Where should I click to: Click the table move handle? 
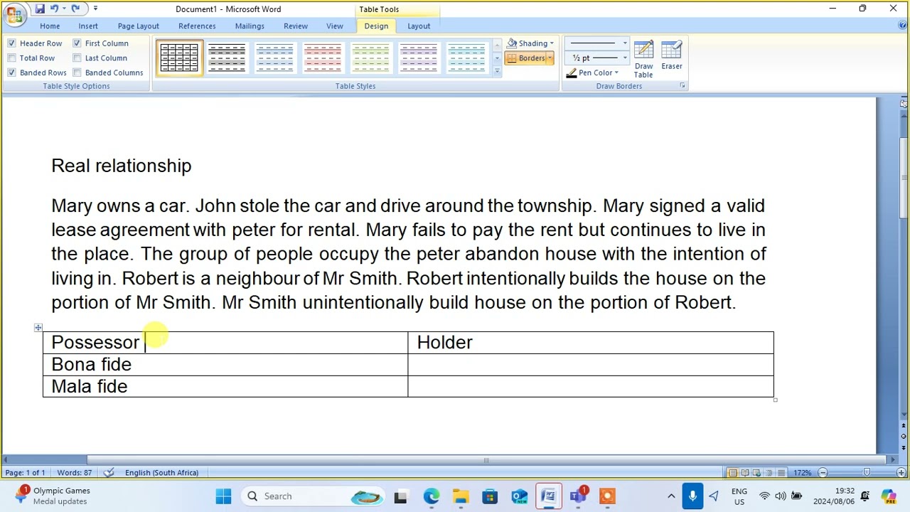[38, 328]
